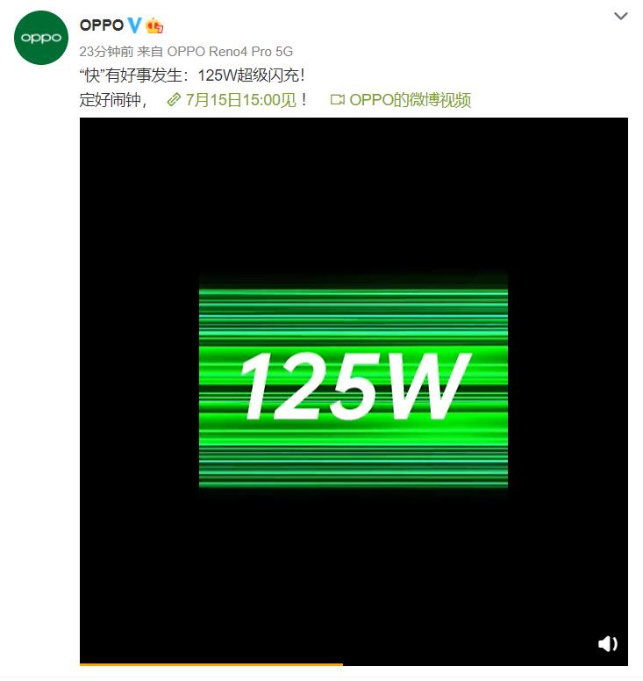Open the post via 23分钟前 timestamp
643x681 pixels.
(106, 51)
